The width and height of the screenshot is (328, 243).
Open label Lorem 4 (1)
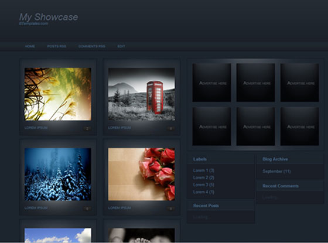204,192
